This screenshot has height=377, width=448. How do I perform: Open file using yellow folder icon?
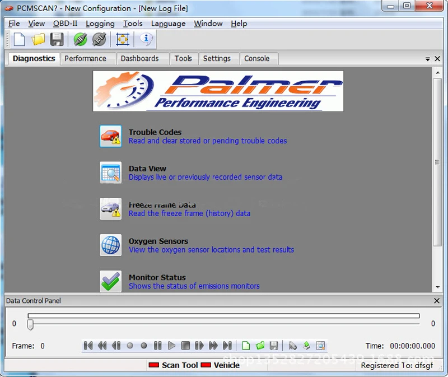pos(38,39)
